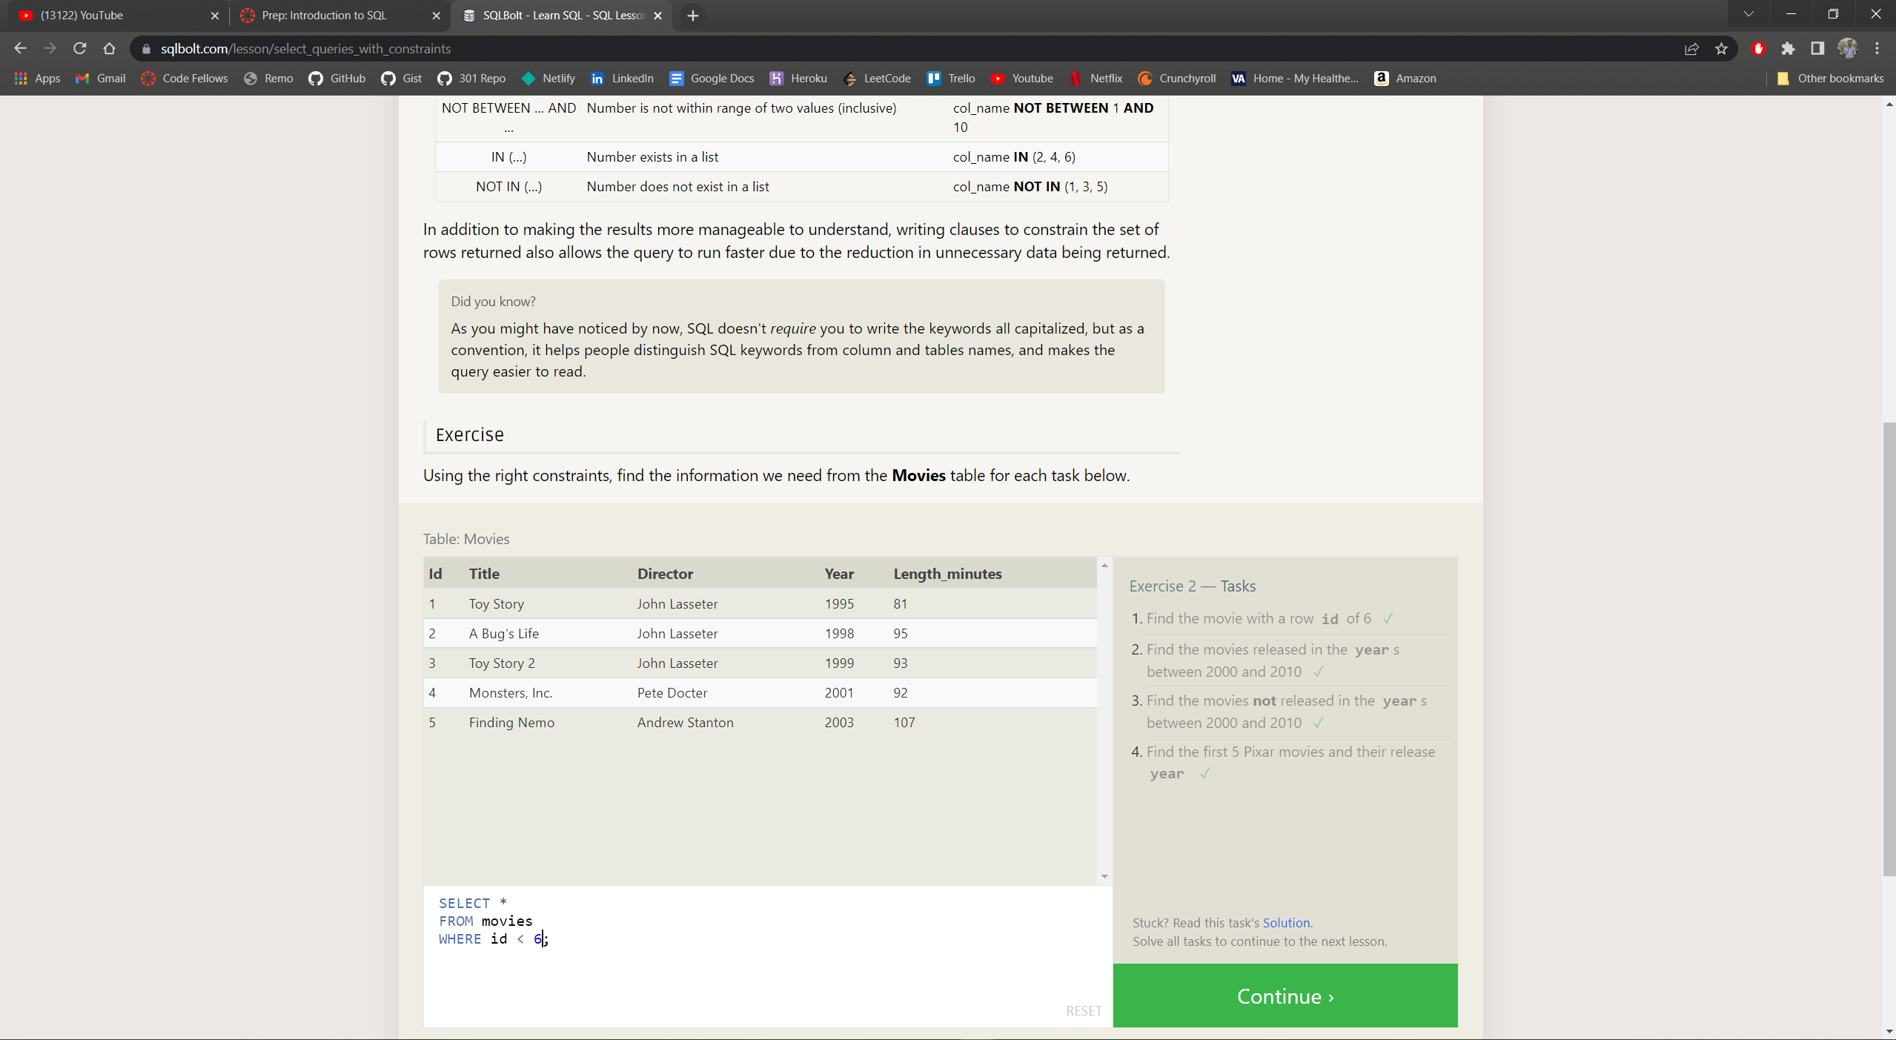This screenshot has width=1896, height=1040.
Task: View the site information lock icon
Action: [x=146, y=49]
